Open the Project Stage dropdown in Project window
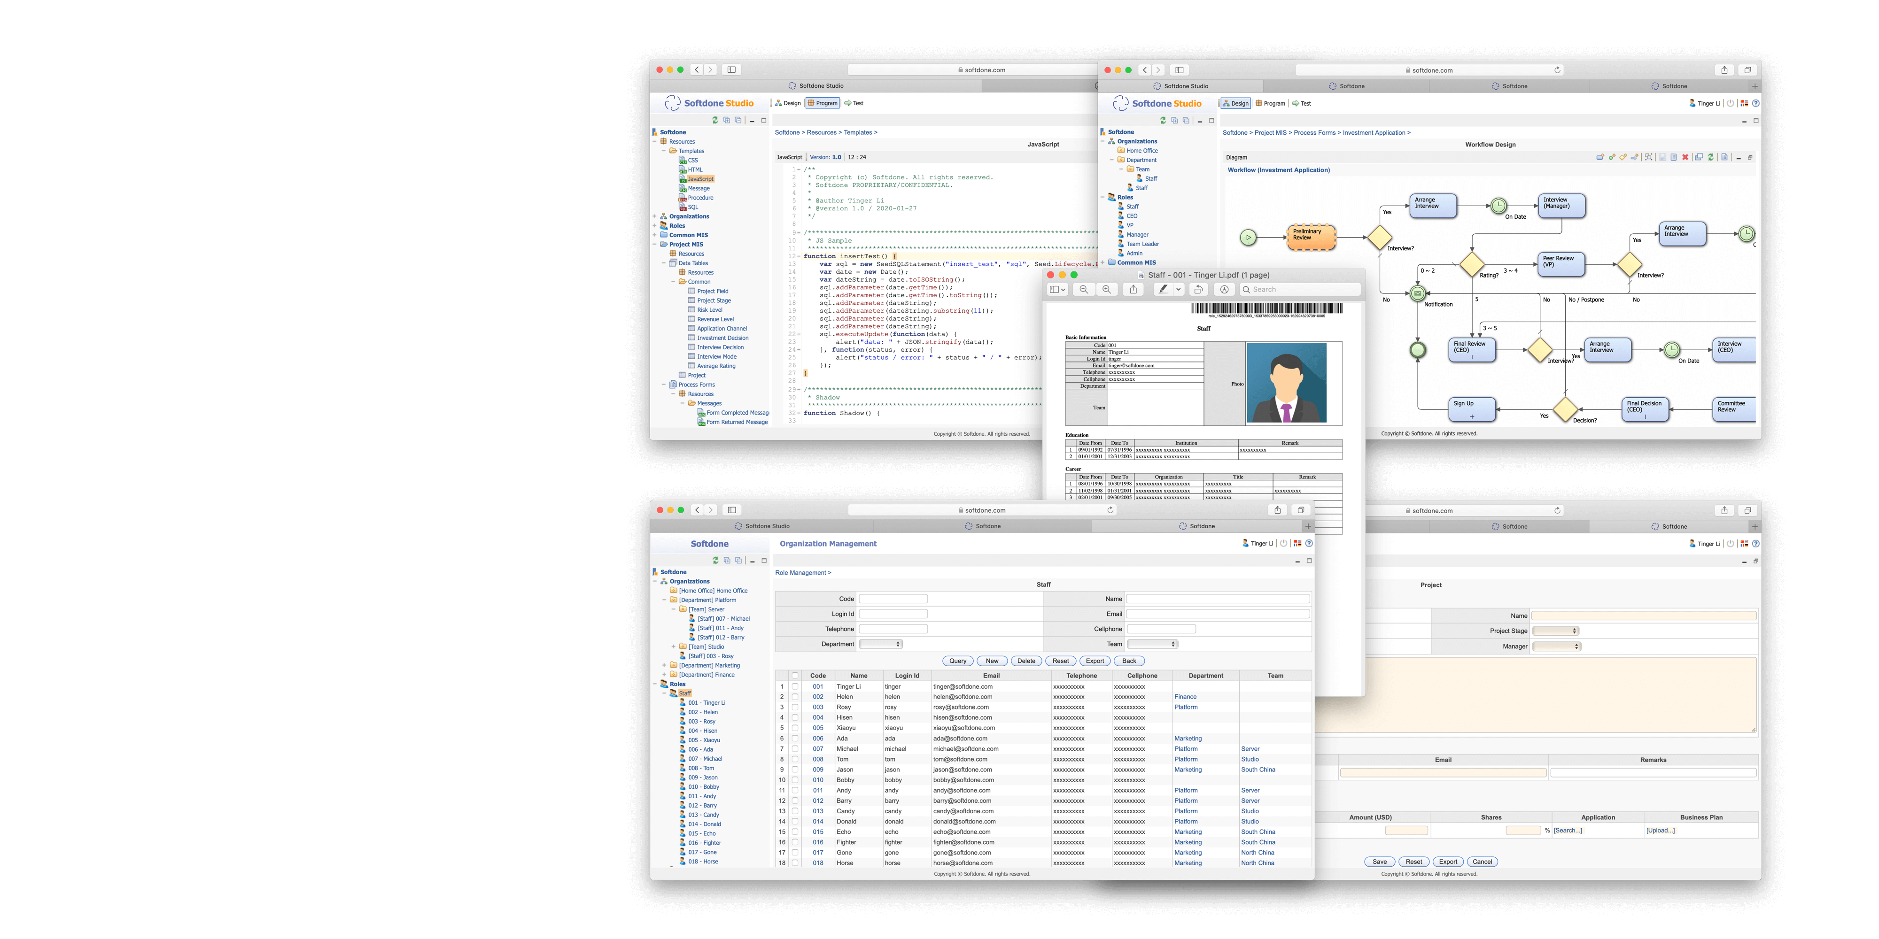The image size is (1879, 939). pyautogui.click(x=1556, y=631)
